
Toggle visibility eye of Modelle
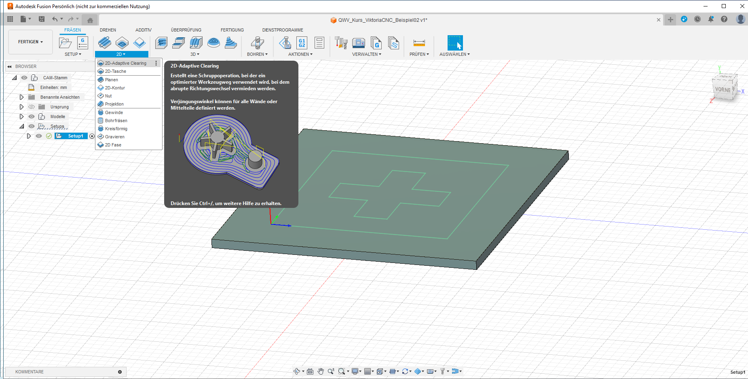tap(32, 116)
